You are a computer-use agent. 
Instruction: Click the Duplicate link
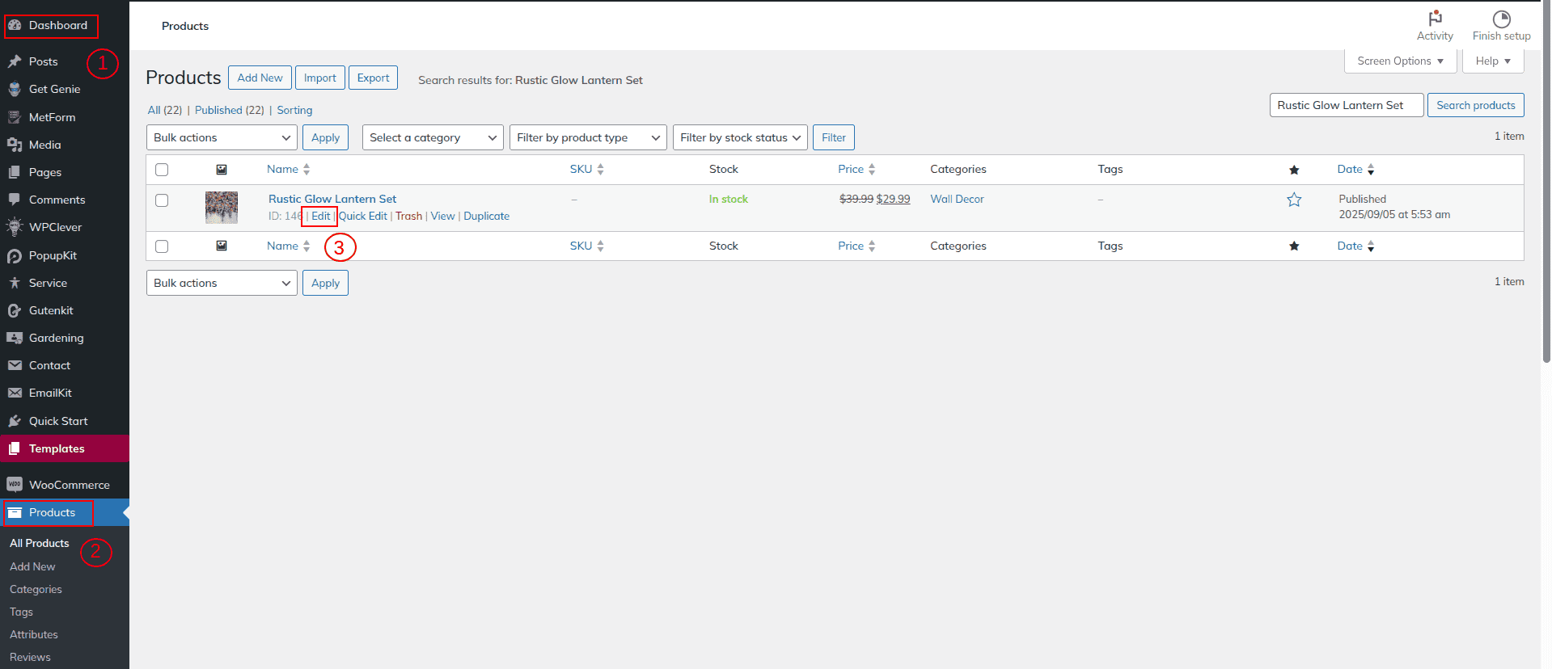click(x=486, y=216)
